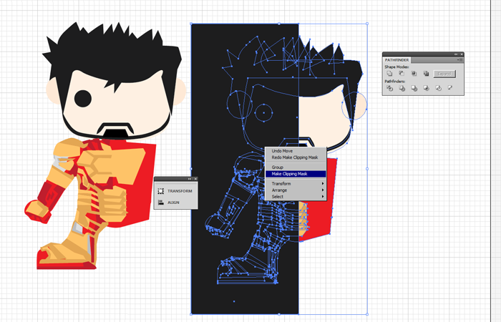Click the black eye of the left character
The width and height of the screenshot is (501, 322).
tap(83, 99)
